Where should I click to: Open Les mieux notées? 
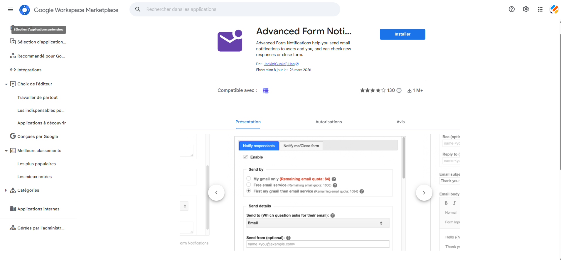[34, 177]
